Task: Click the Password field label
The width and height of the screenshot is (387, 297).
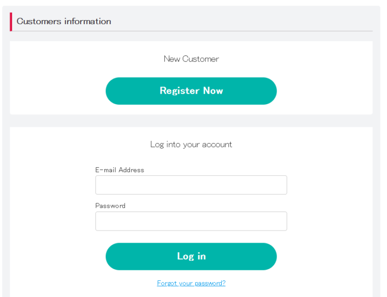Action: point(110,206)
